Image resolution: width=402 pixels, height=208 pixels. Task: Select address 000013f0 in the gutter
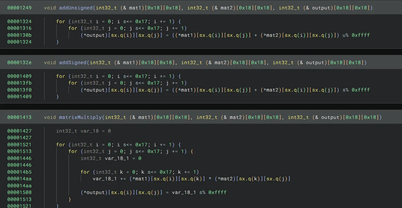(20, 90)
